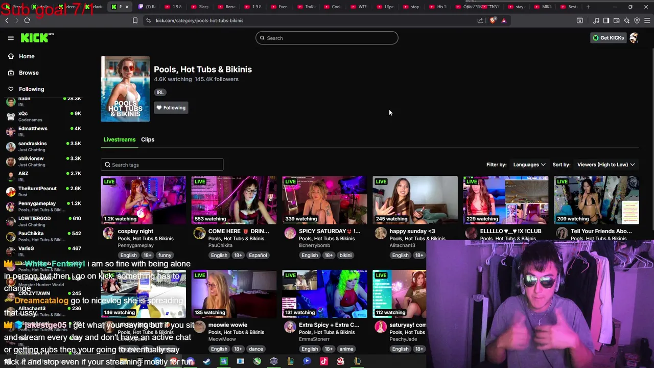Open Pennygamesplay streamer name link

135,245
